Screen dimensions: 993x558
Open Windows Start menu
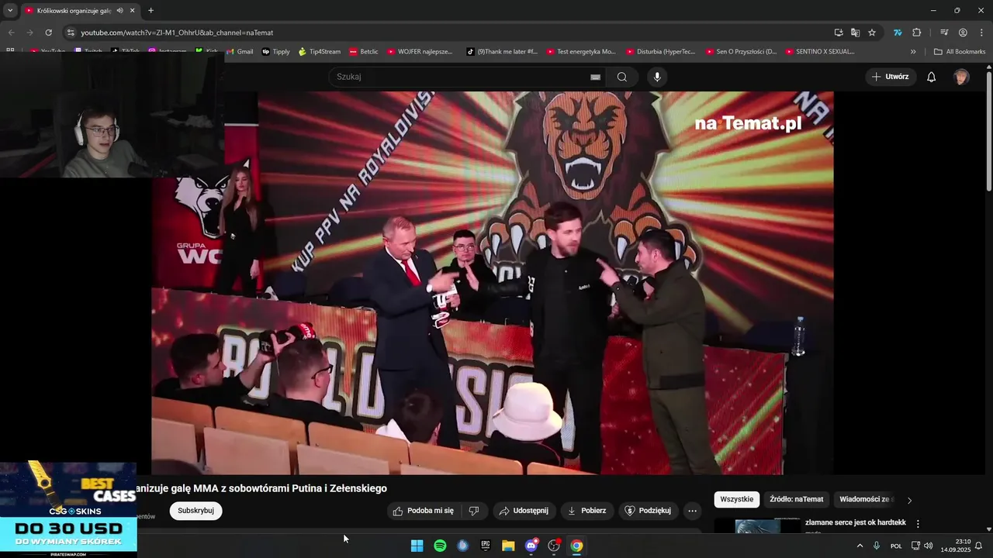[x=417, y=546]
